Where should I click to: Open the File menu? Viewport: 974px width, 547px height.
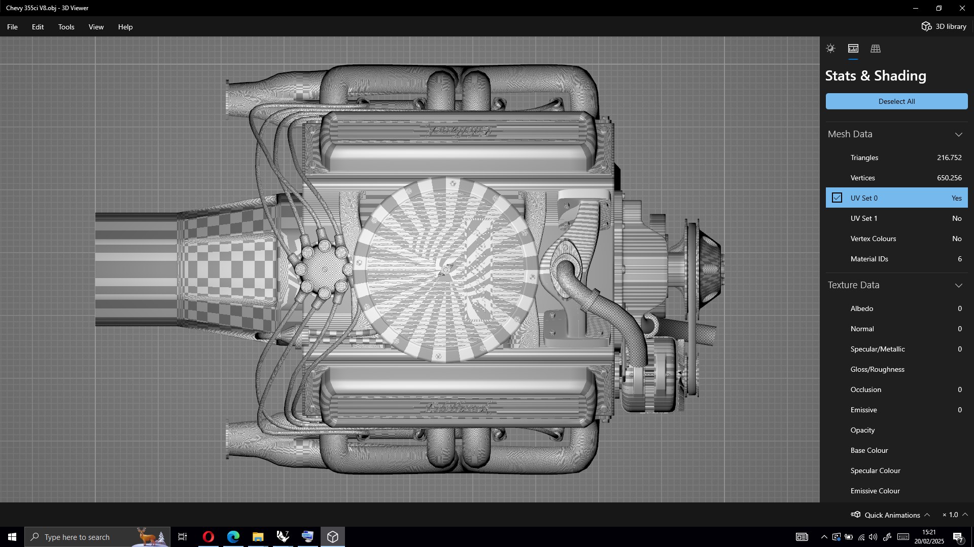point(12,27)
